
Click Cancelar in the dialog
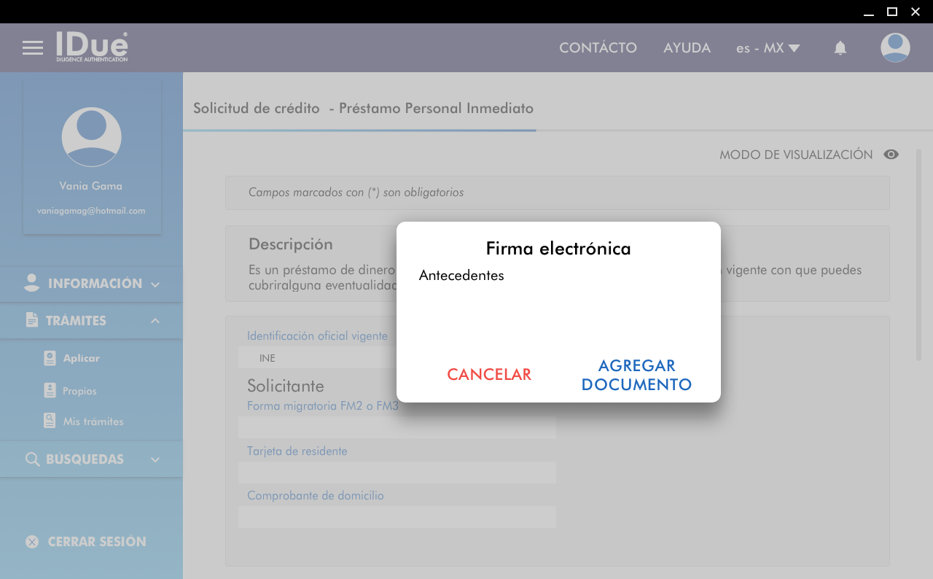(489, 375)
